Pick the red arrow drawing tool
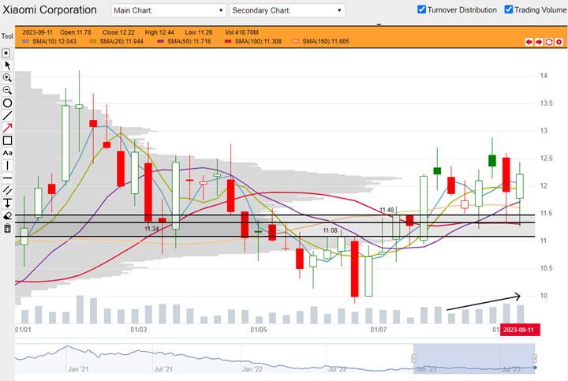 7,128
